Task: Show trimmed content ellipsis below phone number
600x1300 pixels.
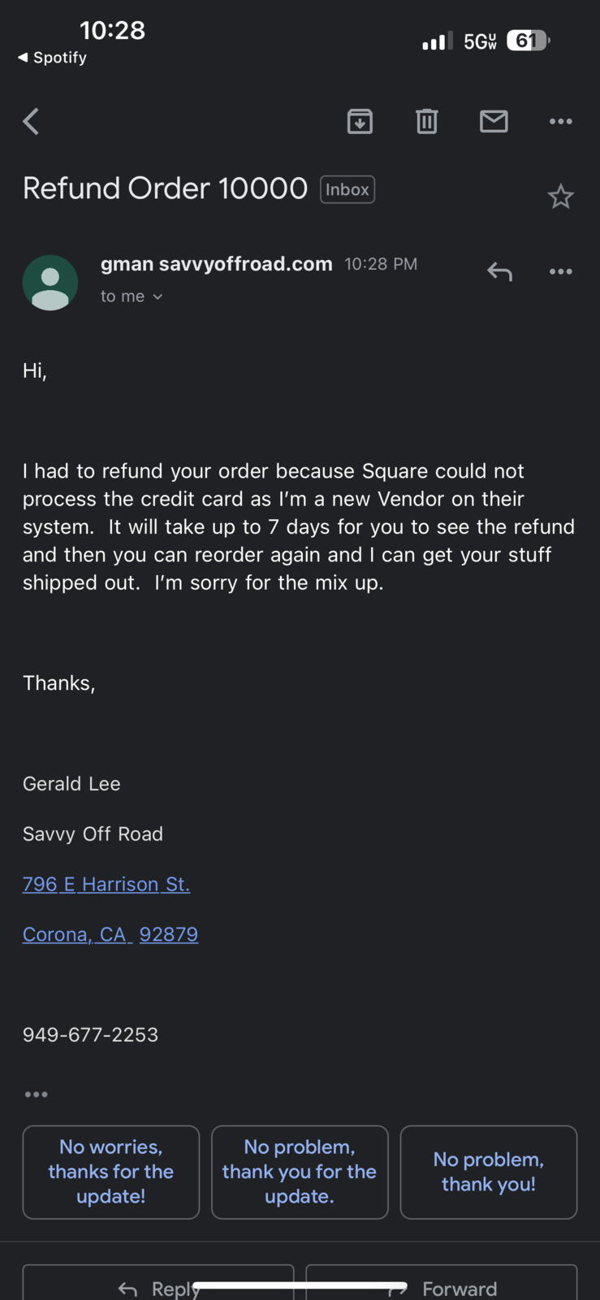Action: click(36, 1094)
